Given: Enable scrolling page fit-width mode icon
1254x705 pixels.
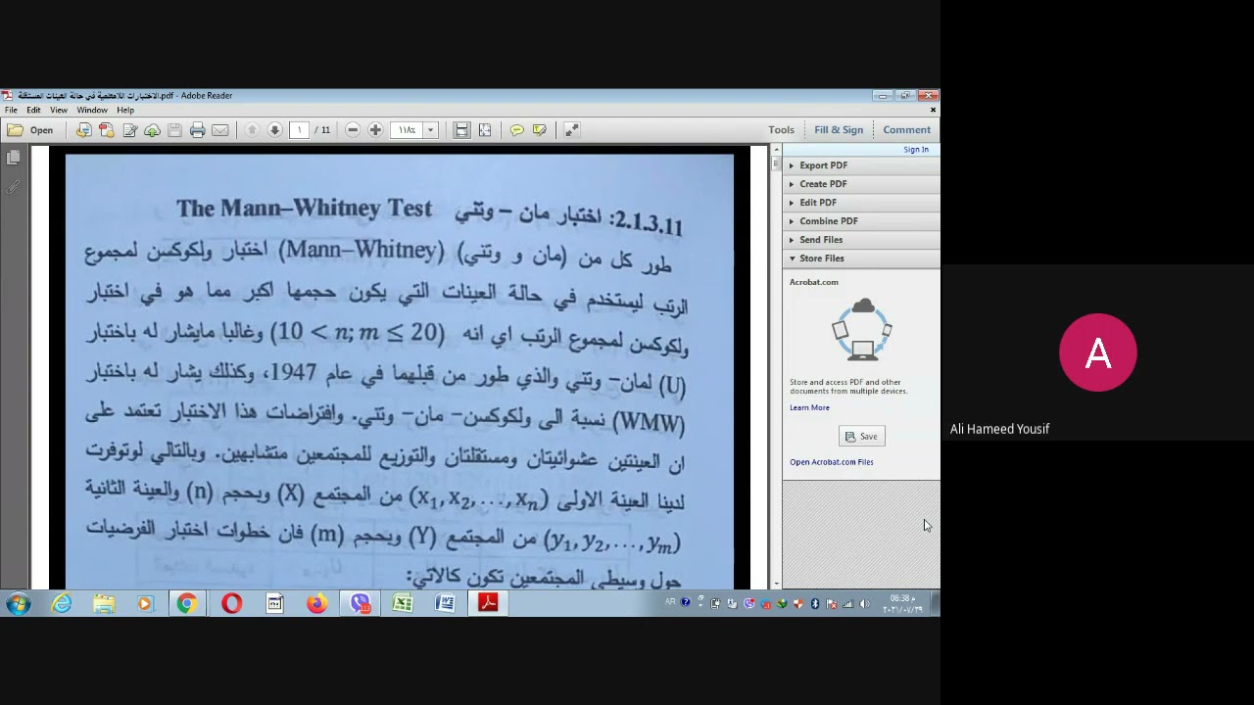Looking at the screenshot, I should pos(461,130).
